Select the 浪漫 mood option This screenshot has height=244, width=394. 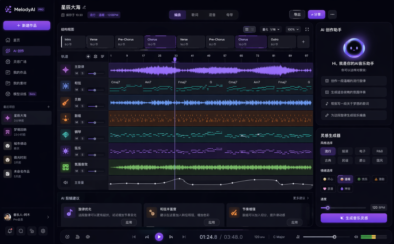click(328, 189)
